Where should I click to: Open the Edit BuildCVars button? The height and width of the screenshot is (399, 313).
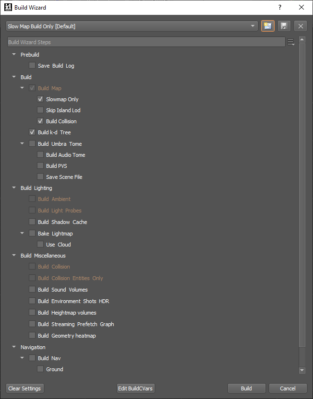(135, 388)
